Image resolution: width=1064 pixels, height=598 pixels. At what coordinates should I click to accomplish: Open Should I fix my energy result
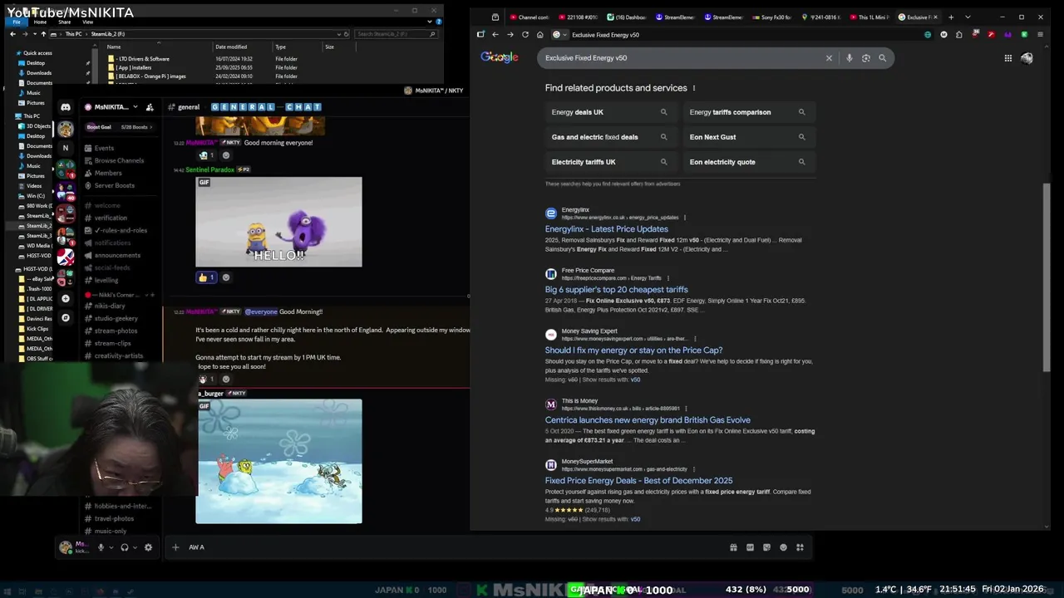click(x=633, y=350)
